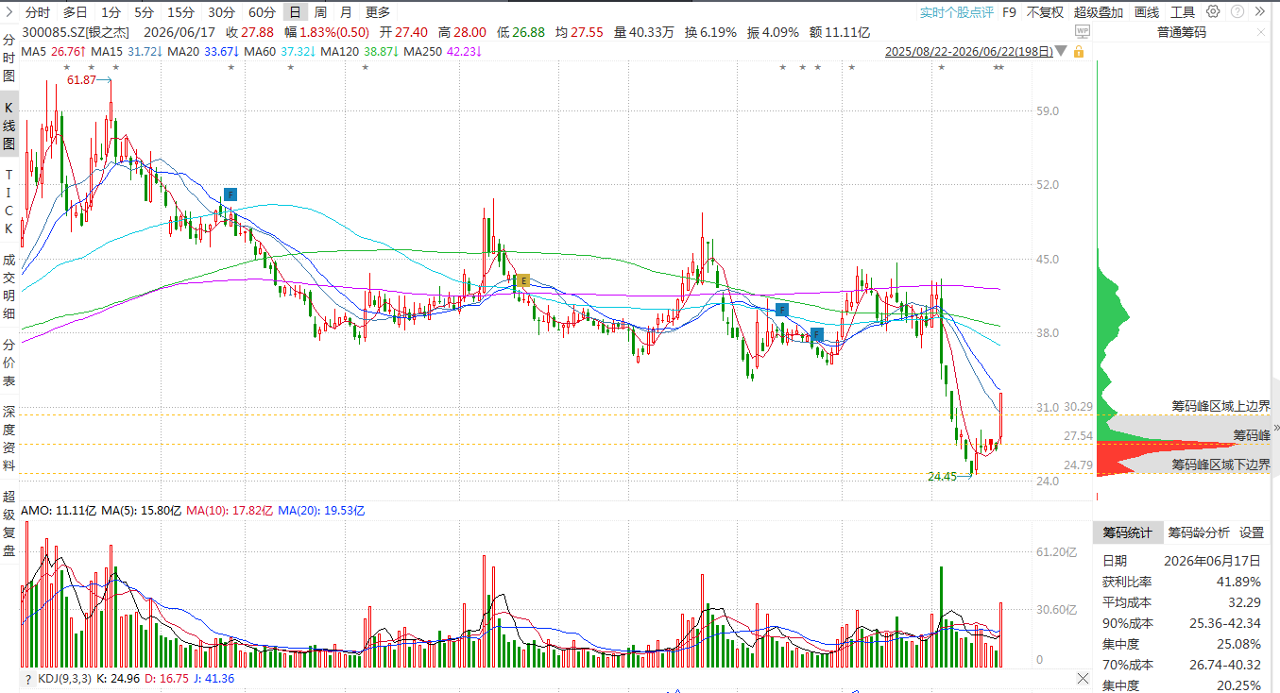The width and height of the screenshot is (1280, 693).
Task: Click the F marker near the 52.0 price level
Action: (x=230, y=194)
